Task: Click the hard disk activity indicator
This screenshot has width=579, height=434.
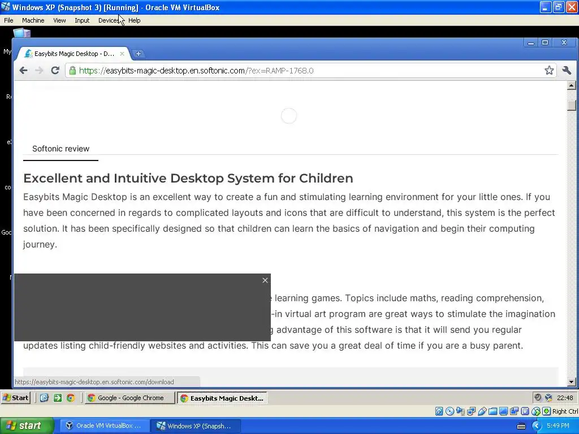Action: click(439, 411)
